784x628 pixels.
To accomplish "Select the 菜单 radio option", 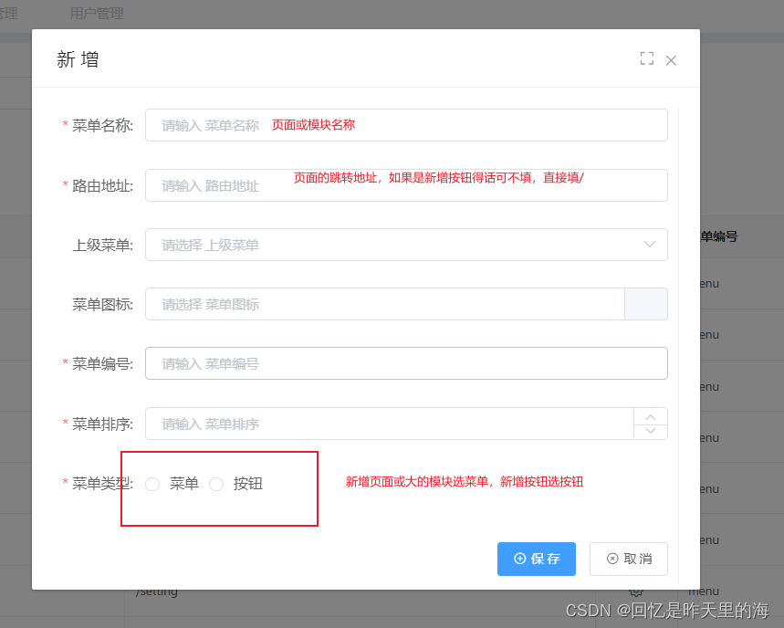I will tap(152, 484).
